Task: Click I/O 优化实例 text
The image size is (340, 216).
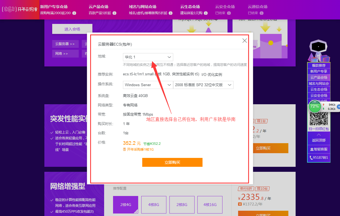Action: [212, 75]
